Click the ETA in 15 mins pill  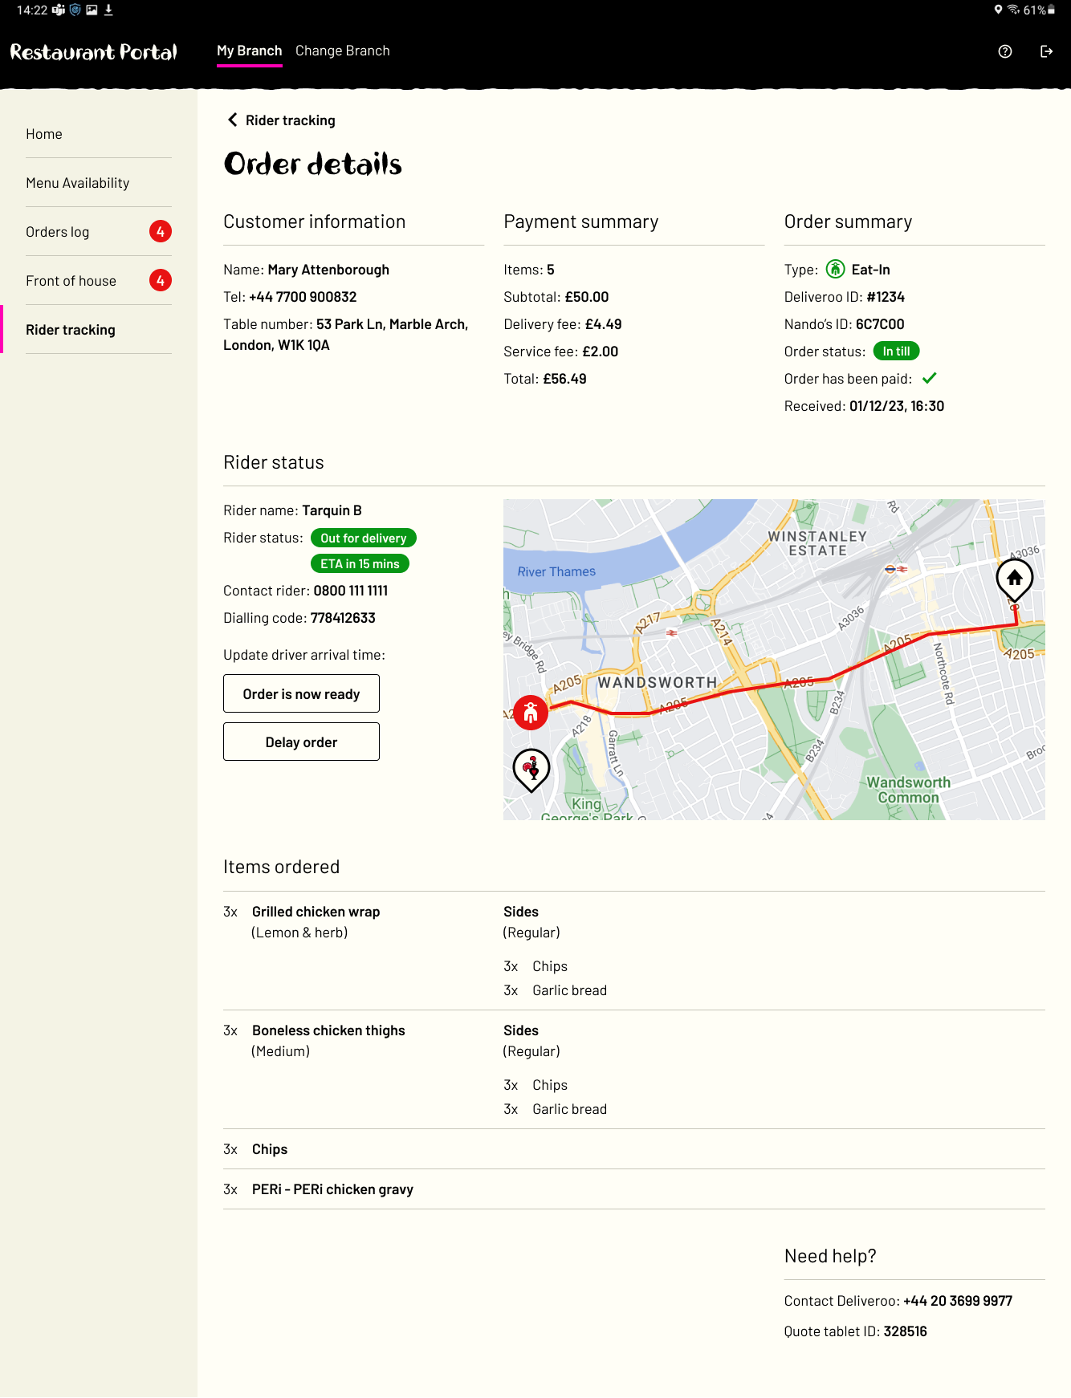[x=360, y=563]
